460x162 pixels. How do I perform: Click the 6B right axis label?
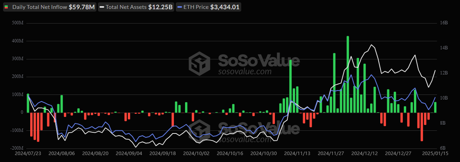(443, 148)
